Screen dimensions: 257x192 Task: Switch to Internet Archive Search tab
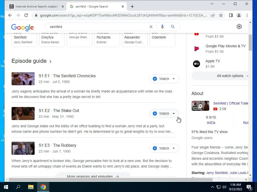pos(37,6)
